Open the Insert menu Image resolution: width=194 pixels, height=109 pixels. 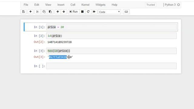(61, 5)
